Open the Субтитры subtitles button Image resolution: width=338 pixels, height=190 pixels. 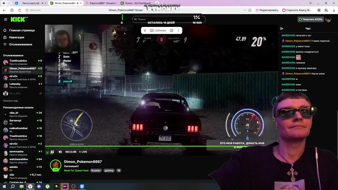(158, 31)
